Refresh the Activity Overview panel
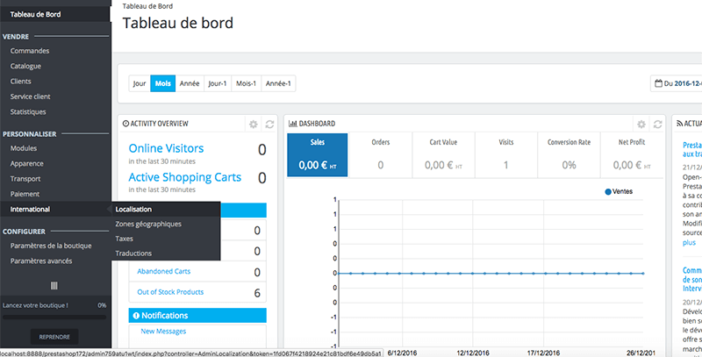702x357 pixels. (270, 125)
